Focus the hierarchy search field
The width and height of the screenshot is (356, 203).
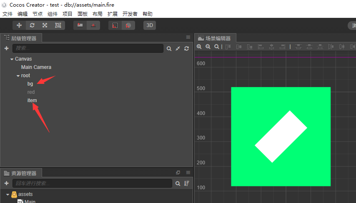click(88, 48)
